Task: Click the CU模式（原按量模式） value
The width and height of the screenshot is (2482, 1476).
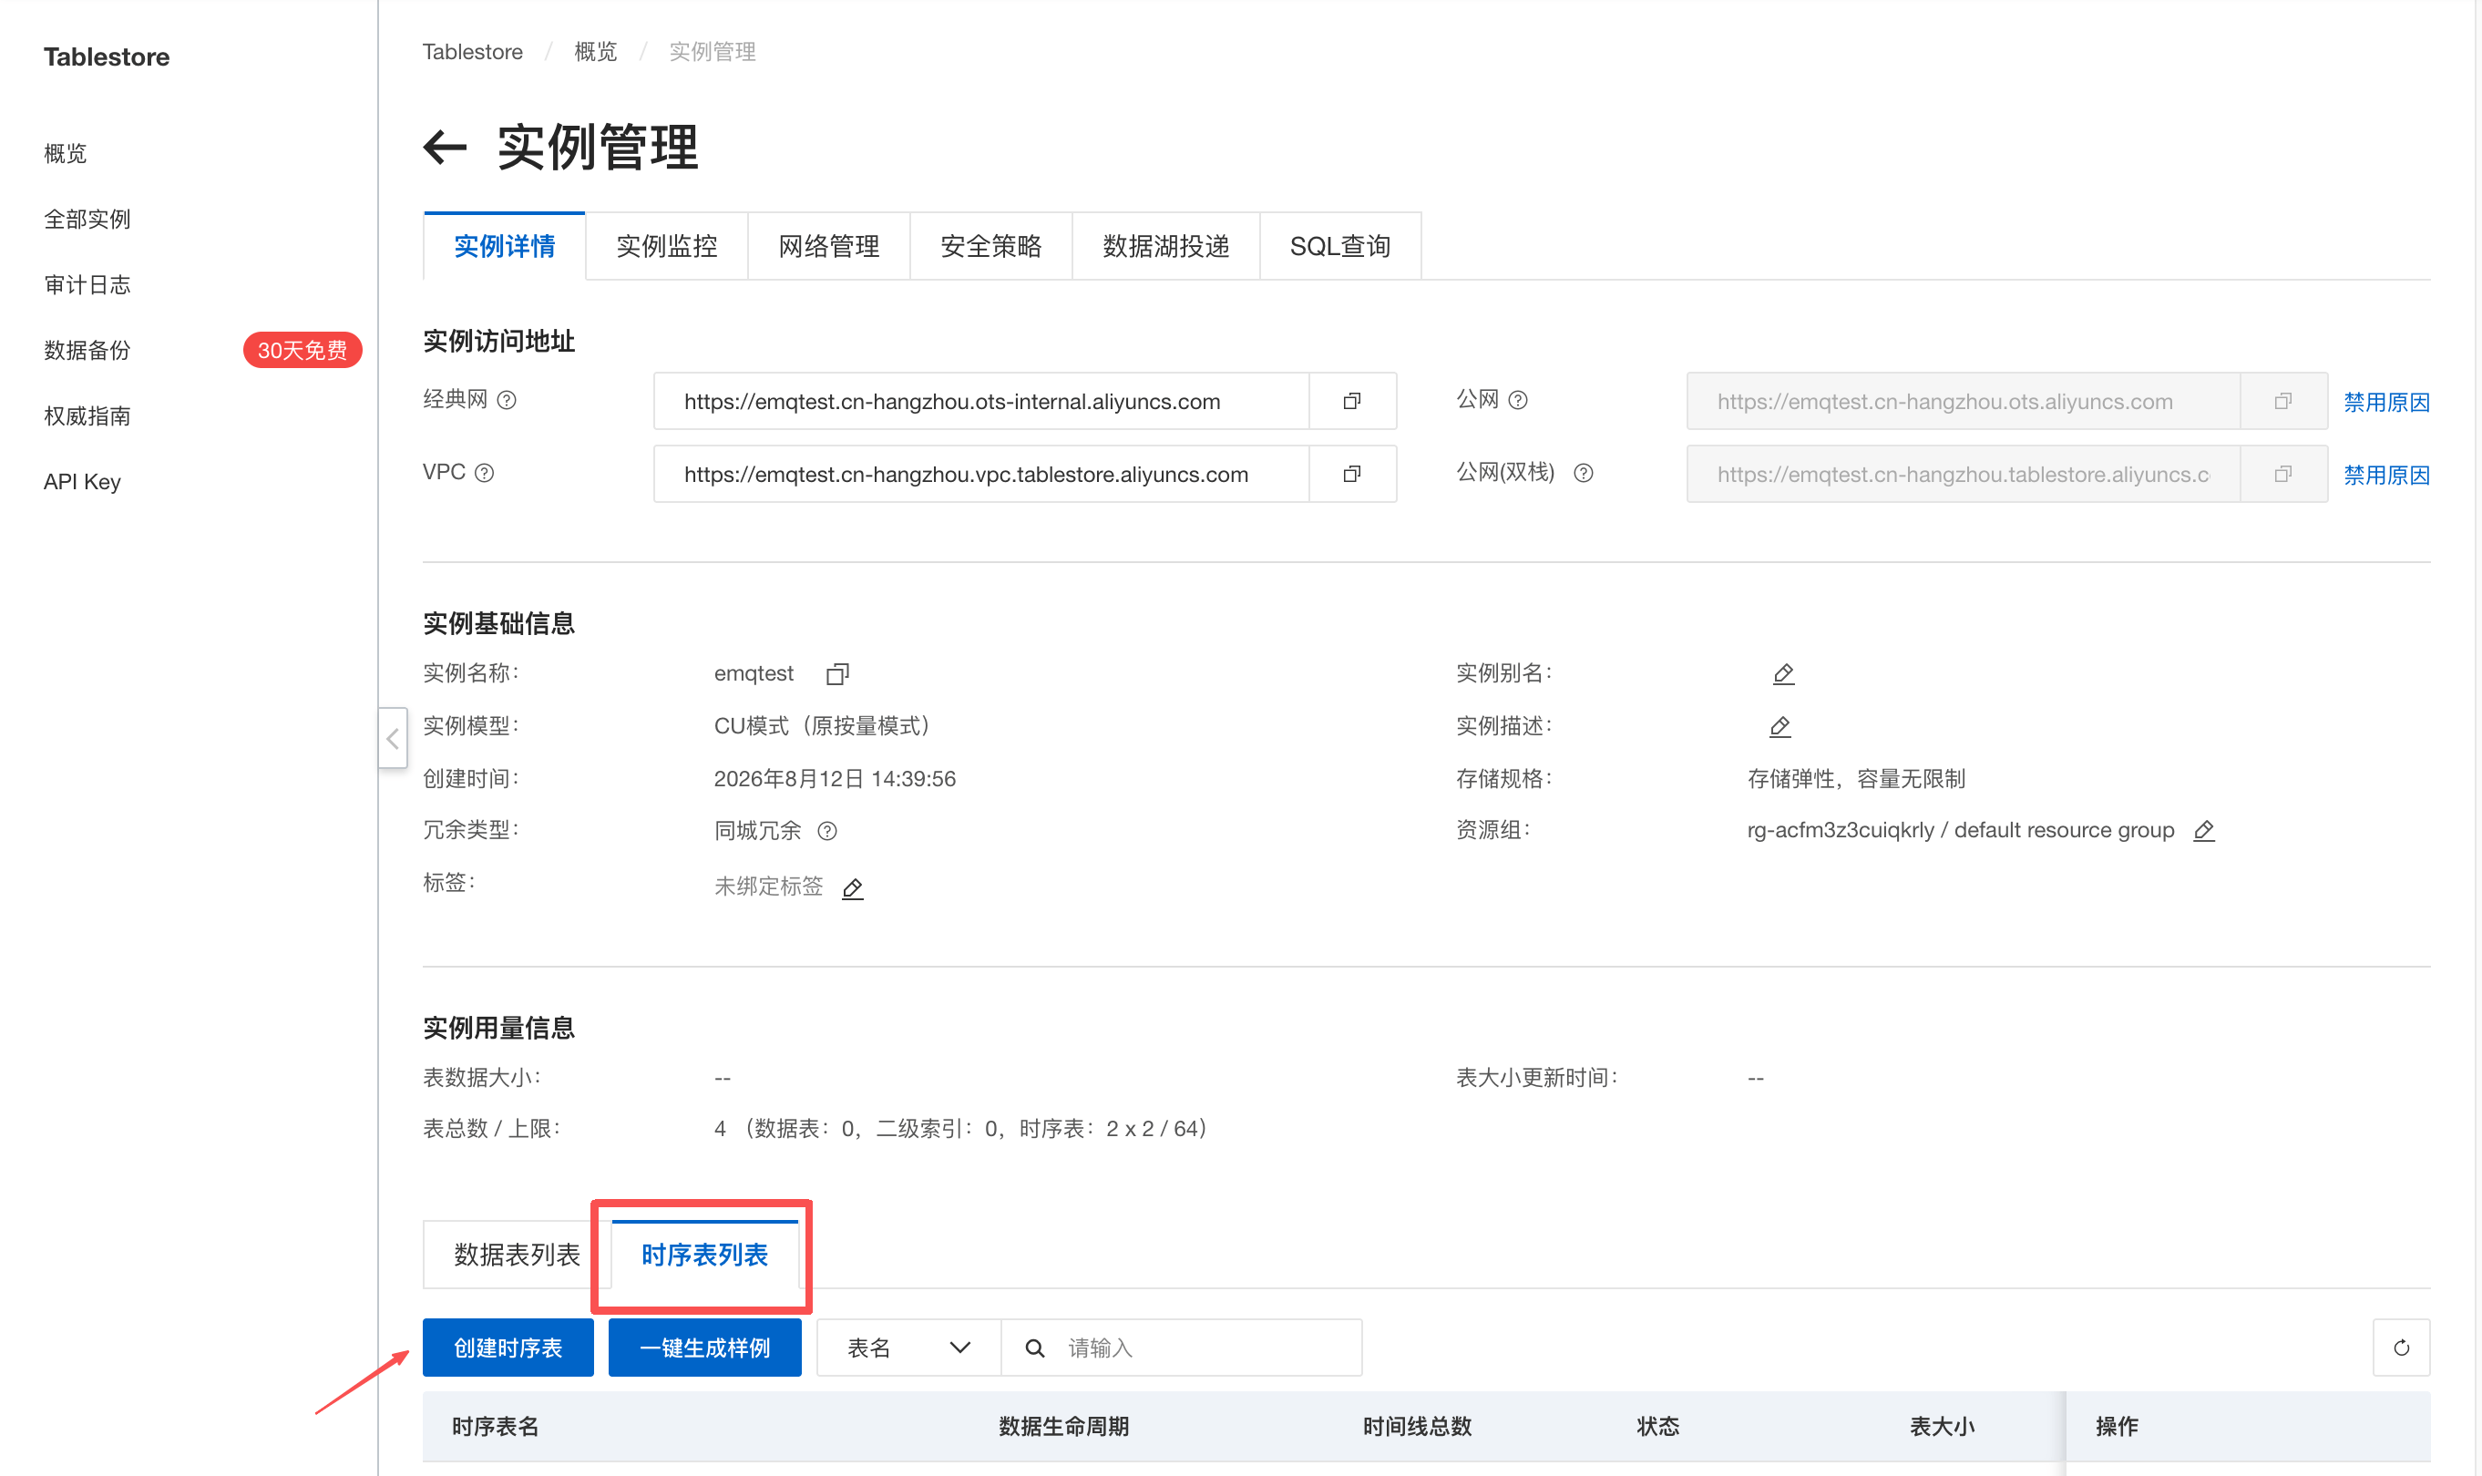Action: [824, 726]
